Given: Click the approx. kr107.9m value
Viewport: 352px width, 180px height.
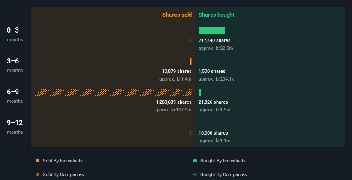Looking at the screenshot, I should pos(173,110).
